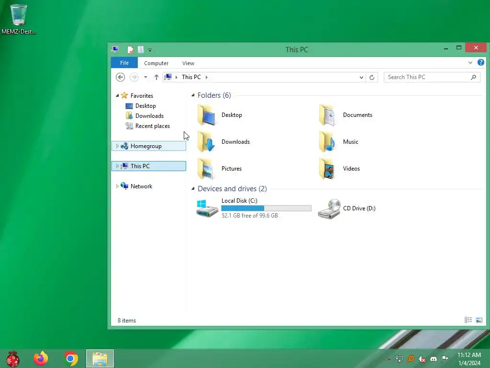Launch Firefox from the taskbar
This screenshot has width=490, height=368.
point(41,358)
